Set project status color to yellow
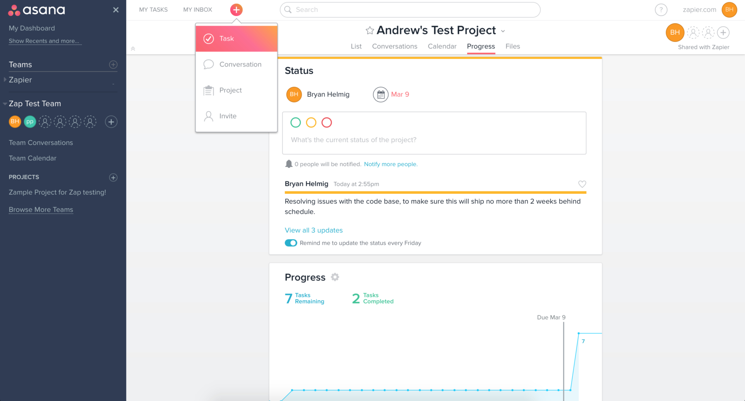The height and width of the screenshot is (401, 745). coord(311,122)
